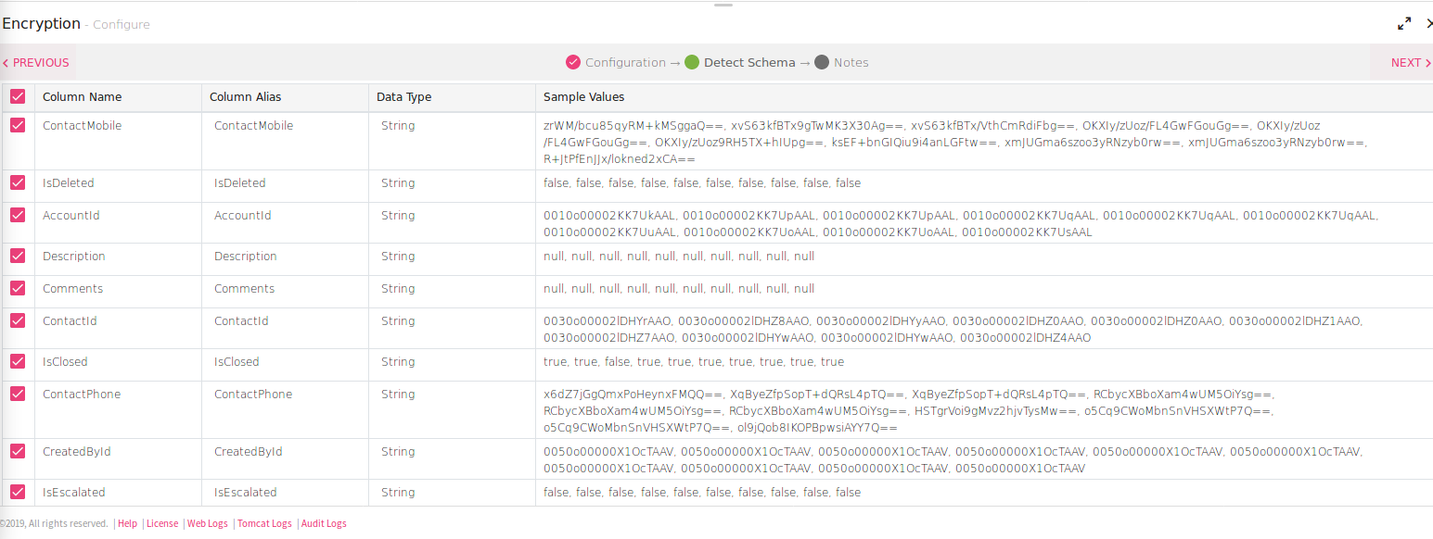Open the Help link
This screenshot has width=1433, height=539.
click(x=127, y=523)
